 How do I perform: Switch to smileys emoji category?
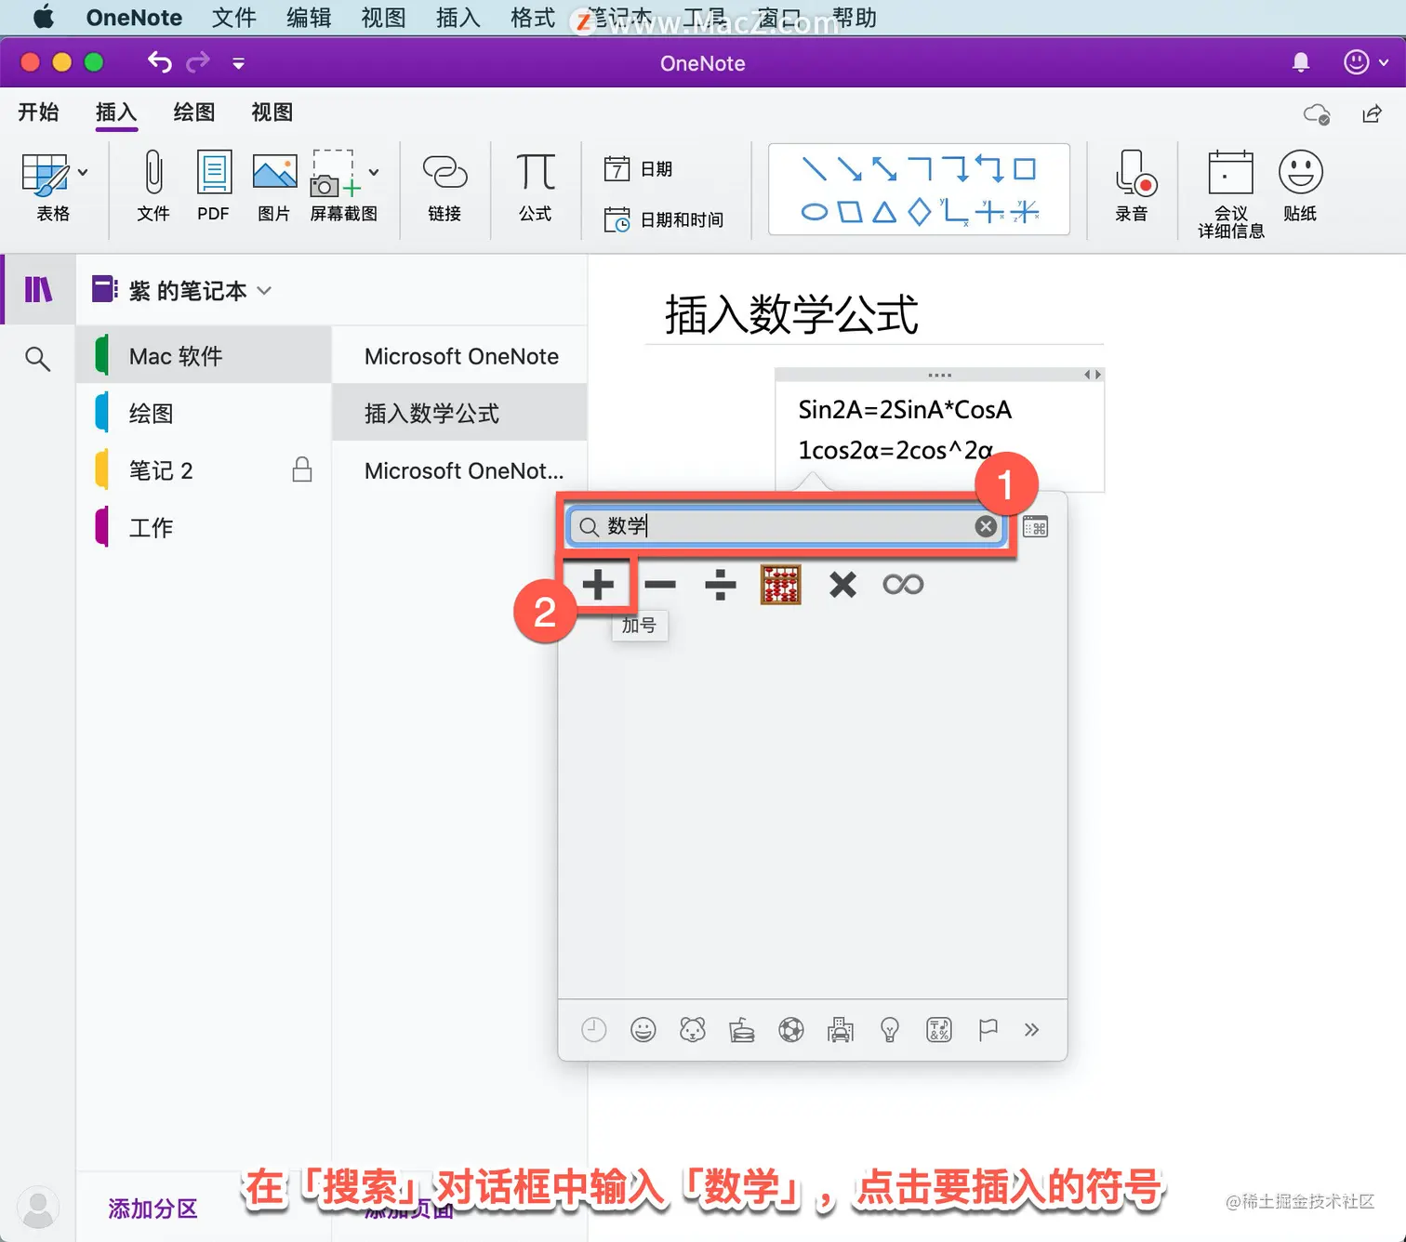click(643, 1029)
